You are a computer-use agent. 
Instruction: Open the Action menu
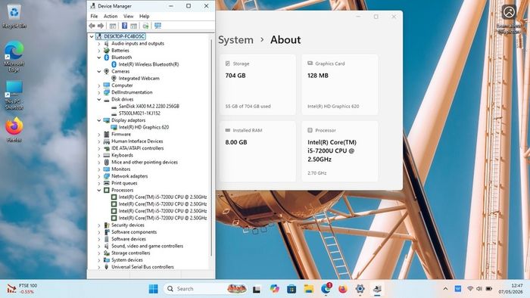pos(111,16)
